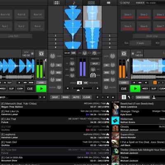Click the SHUF playlist button
Image resolution: width=165 pixels, height=165 pixels.
click(55, 97)
